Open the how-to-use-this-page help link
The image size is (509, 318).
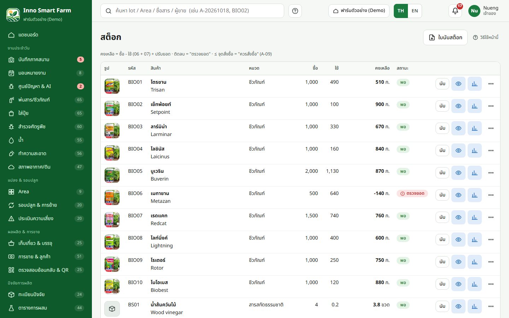486,37
